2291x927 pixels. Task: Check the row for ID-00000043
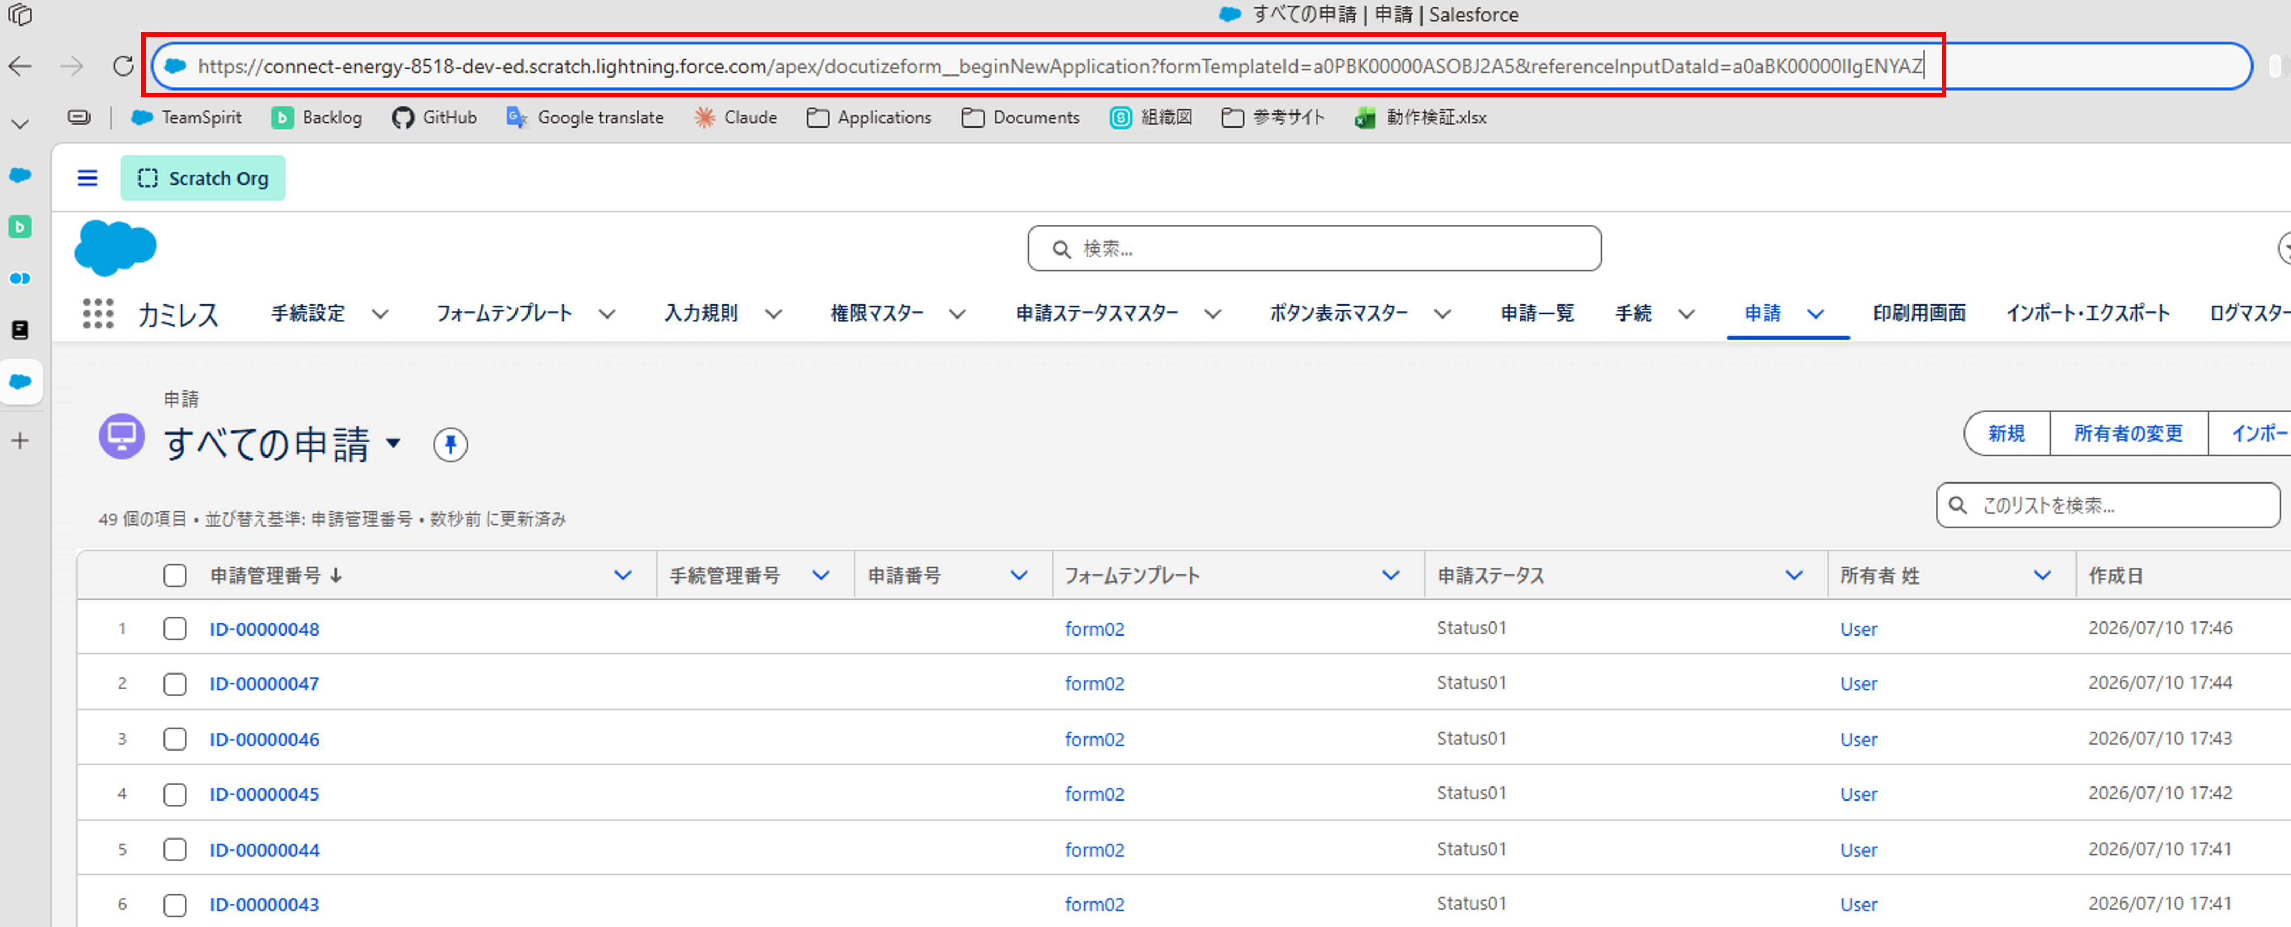[175, 904]
